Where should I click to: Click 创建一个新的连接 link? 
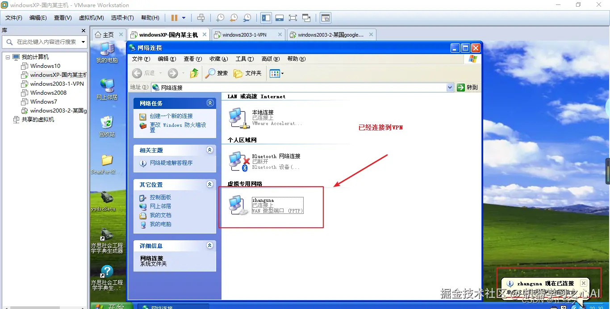tap(171, 116)
